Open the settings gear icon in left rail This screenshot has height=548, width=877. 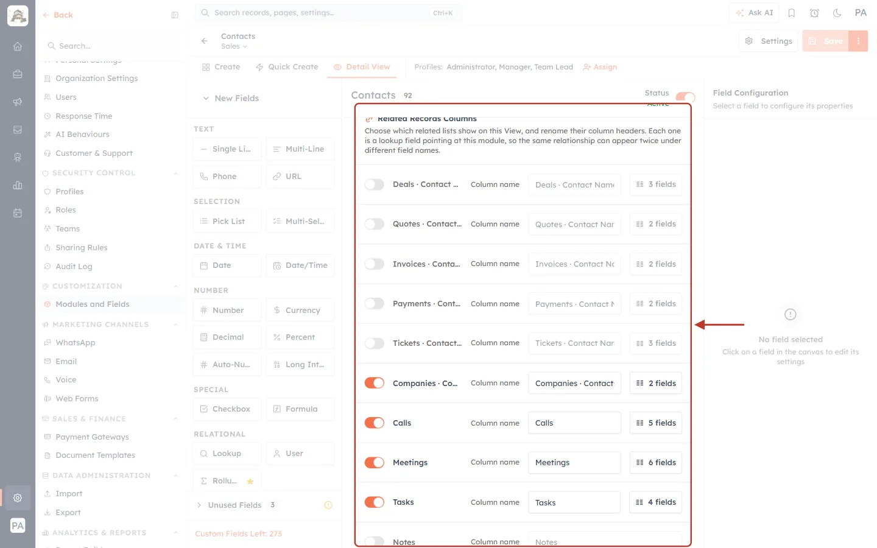pos(18,497)
